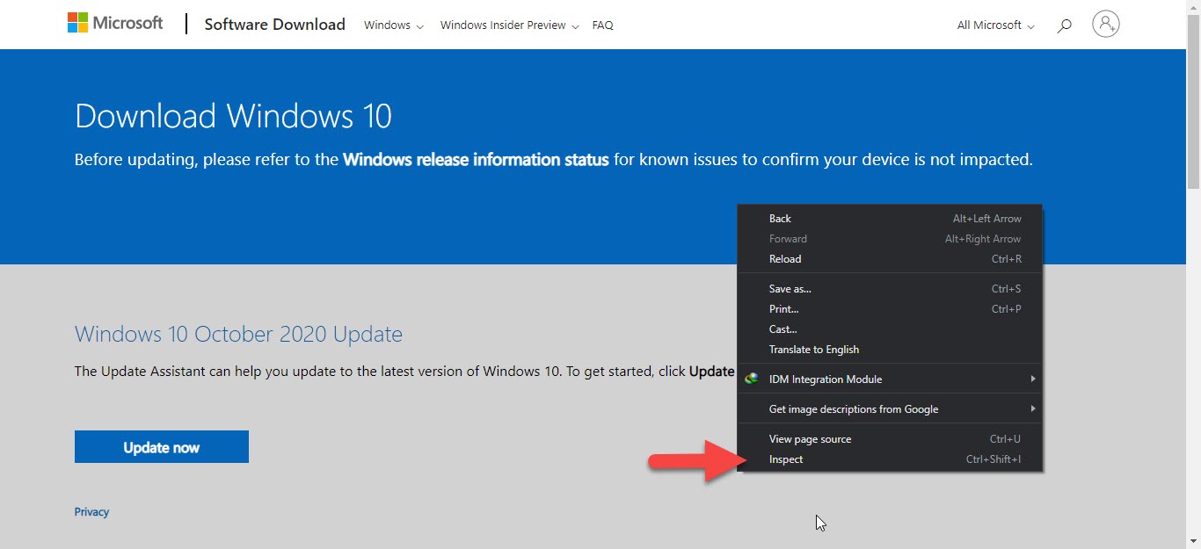Open the search magnifier icon
This screenshot has width=1201, height=549.
click(x=1064, y=25)
